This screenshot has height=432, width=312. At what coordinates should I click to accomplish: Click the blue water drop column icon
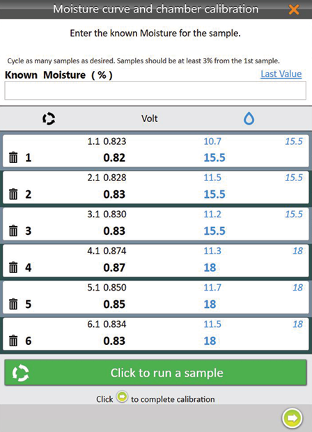tap(249, 118)
